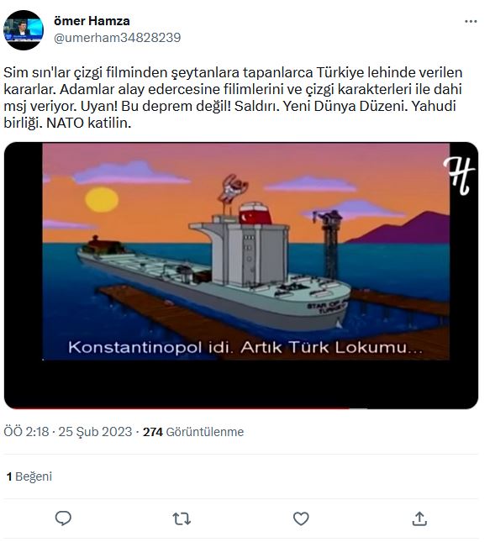Like the tweet with the heart icon
This screenshot has height=542, width=490.
coord(301,518)
